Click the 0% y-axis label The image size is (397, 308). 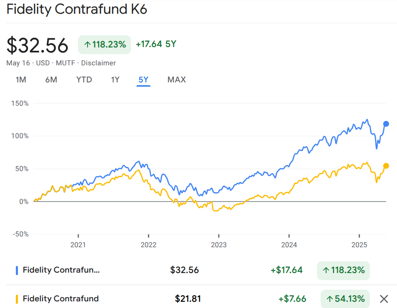point(24,201)
